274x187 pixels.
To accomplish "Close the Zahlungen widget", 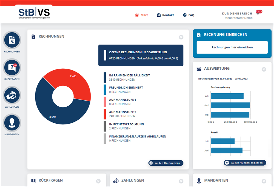I will 181,181.
